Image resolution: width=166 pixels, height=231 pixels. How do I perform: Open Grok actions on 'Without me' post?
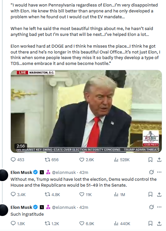click(151, 172)
